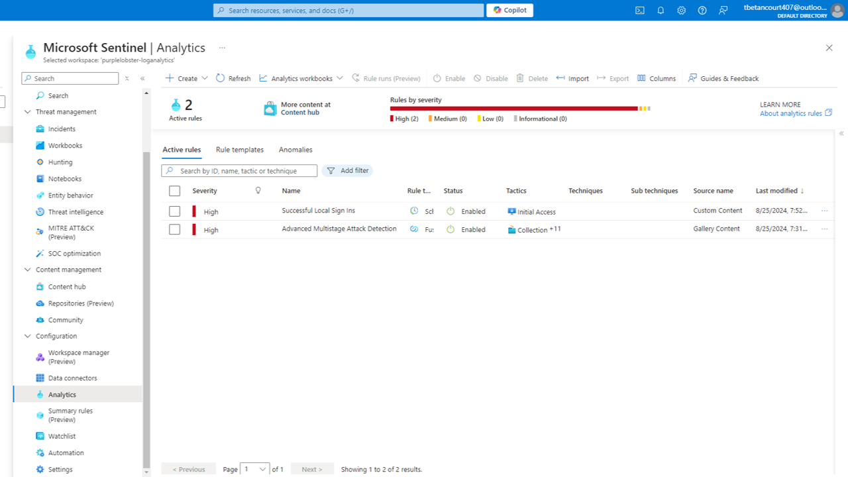This screenshot has width=848, height=477.
Task: Focus the sidebar menu Search box
Action: (70, 78)
